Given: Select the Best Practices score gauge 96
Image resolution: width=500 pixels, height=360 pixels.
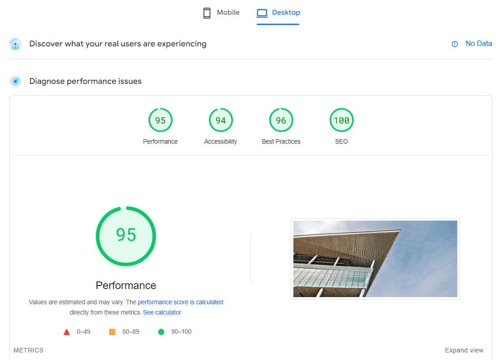Looking at the screenshot, I should coord(281,120).
